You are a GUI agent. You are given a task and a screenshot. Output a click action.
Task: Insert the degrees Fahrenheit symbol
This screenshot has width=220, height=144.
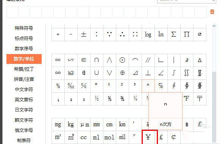click(187, 99)
